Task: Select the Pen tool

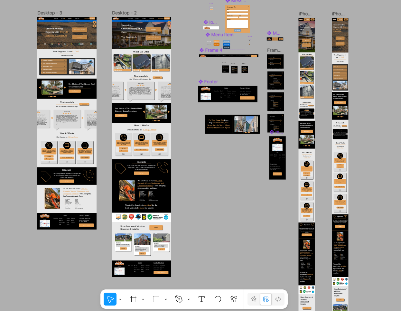Action: pos(180,299)
